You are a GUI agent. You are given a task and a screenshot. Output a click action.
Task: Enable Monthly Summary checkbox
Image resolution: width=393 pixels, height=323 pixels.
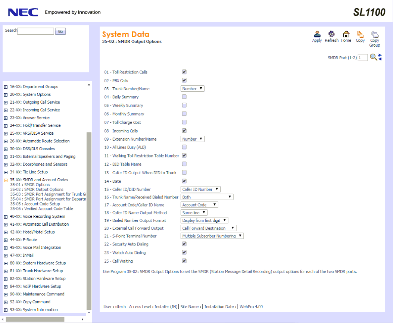pos(184,114)
